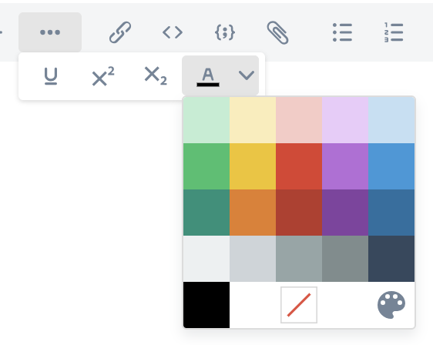Pick the bright red color swatch
Screen dimensions: 433x345
pyautogui.click(x=299, y=166)
